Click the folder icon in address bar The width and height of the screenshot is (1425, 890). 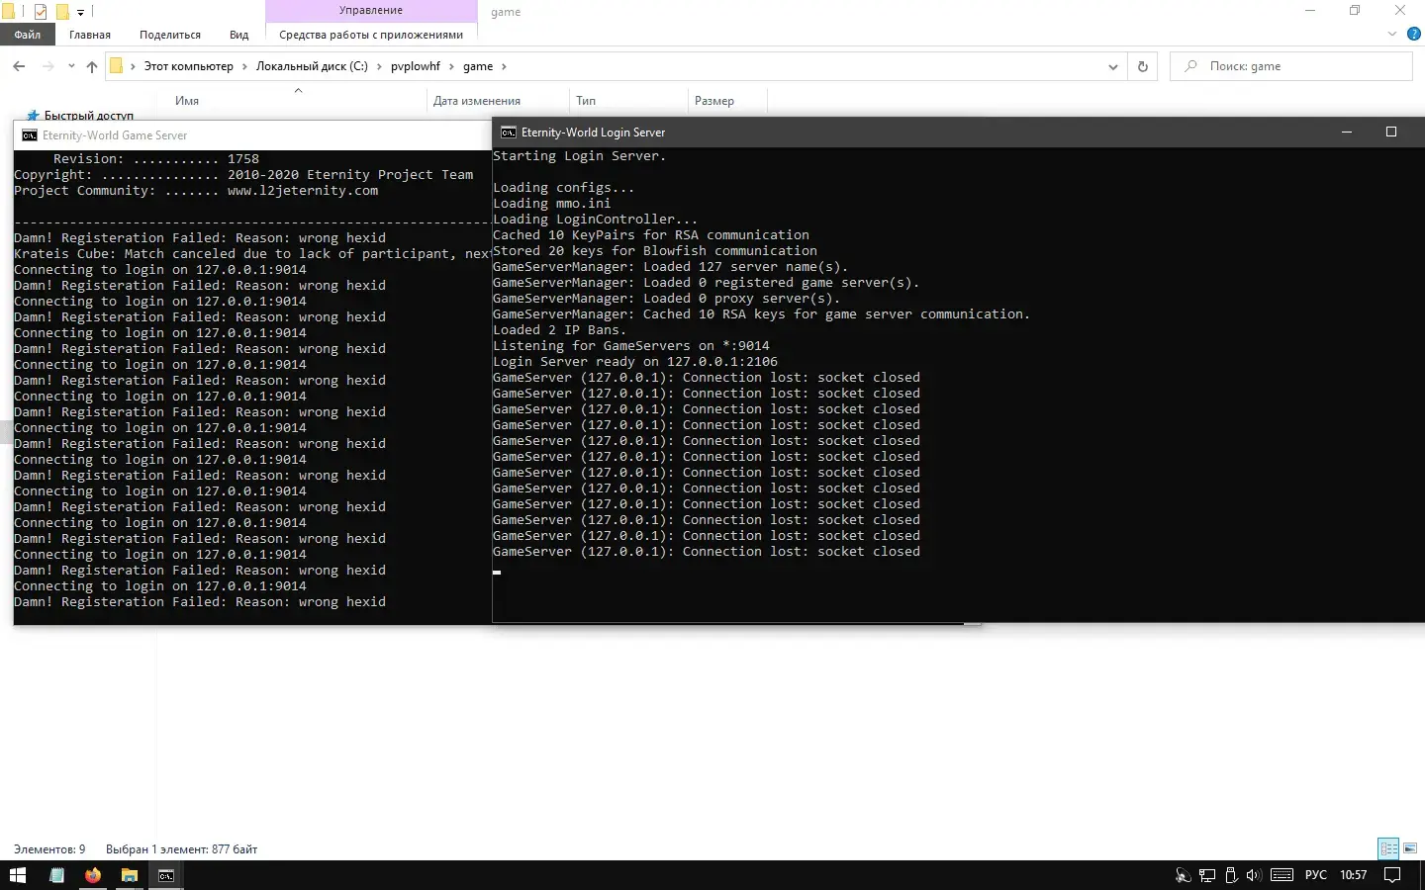point(116,66)
